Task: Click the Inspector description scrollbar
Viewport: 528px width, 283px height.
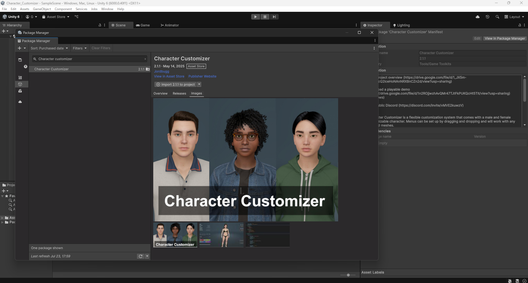Action: (525, 91)
